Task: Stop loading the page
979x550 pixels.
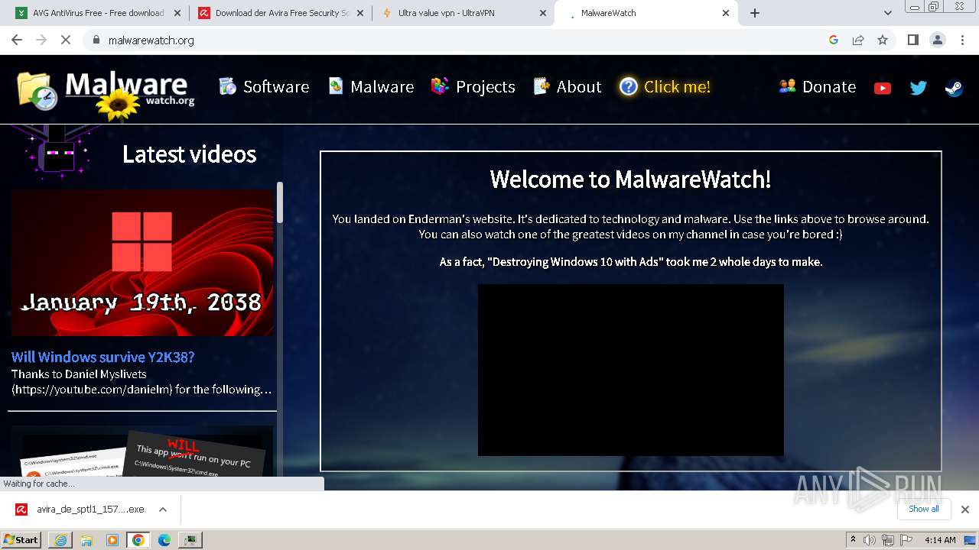Action: click(66, 40)
